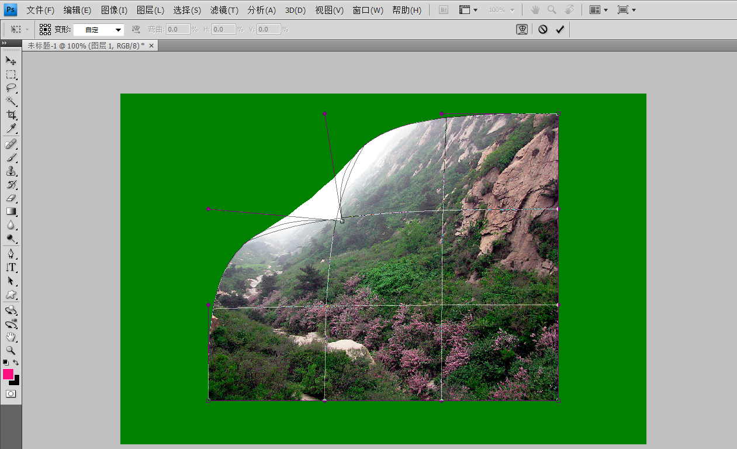Click the Ps application icon
The image size is (737, 449).
pyautogui.click(x=11, y=10)
